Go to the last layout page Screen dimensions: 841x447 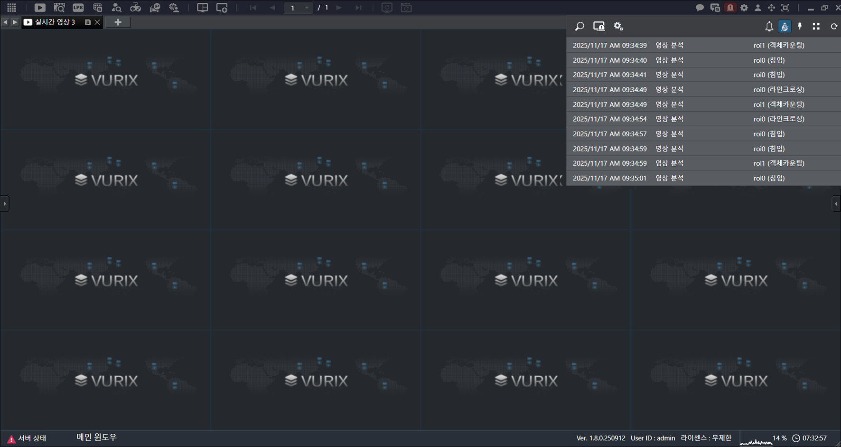[x=358, y=8]
